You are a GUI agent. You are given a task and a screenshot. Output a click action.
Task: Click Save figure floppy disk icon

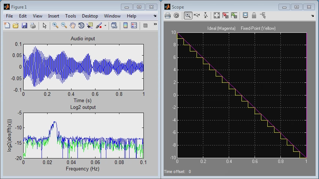(x=24, y=25)
